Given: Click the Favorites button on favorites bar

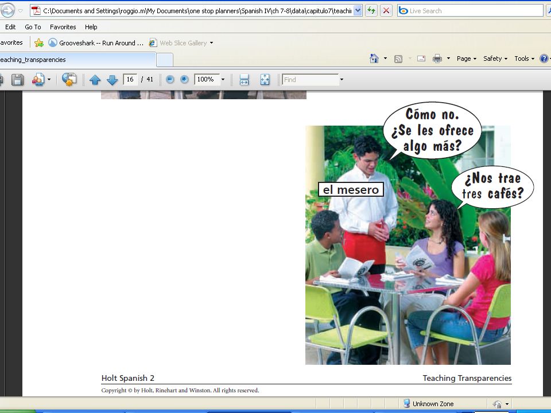Looking at the screenshot, I should [11, 42].
